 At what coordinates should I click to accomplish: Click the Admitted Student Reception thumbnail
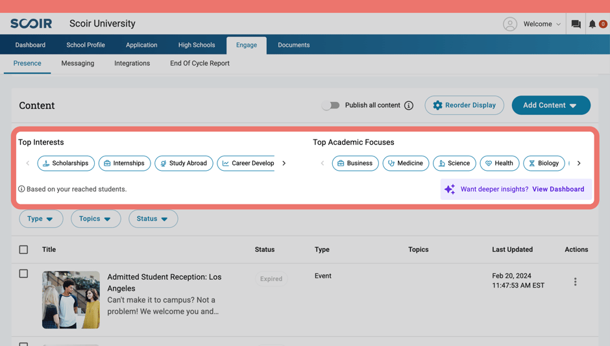click(71, 299)
